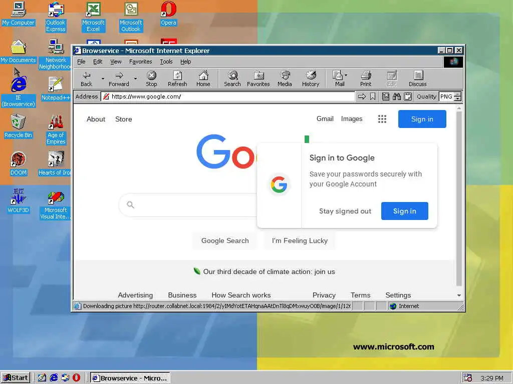The image size is (513, 384).
Task: Open the Privacy footer link
Action: [324, 295]
